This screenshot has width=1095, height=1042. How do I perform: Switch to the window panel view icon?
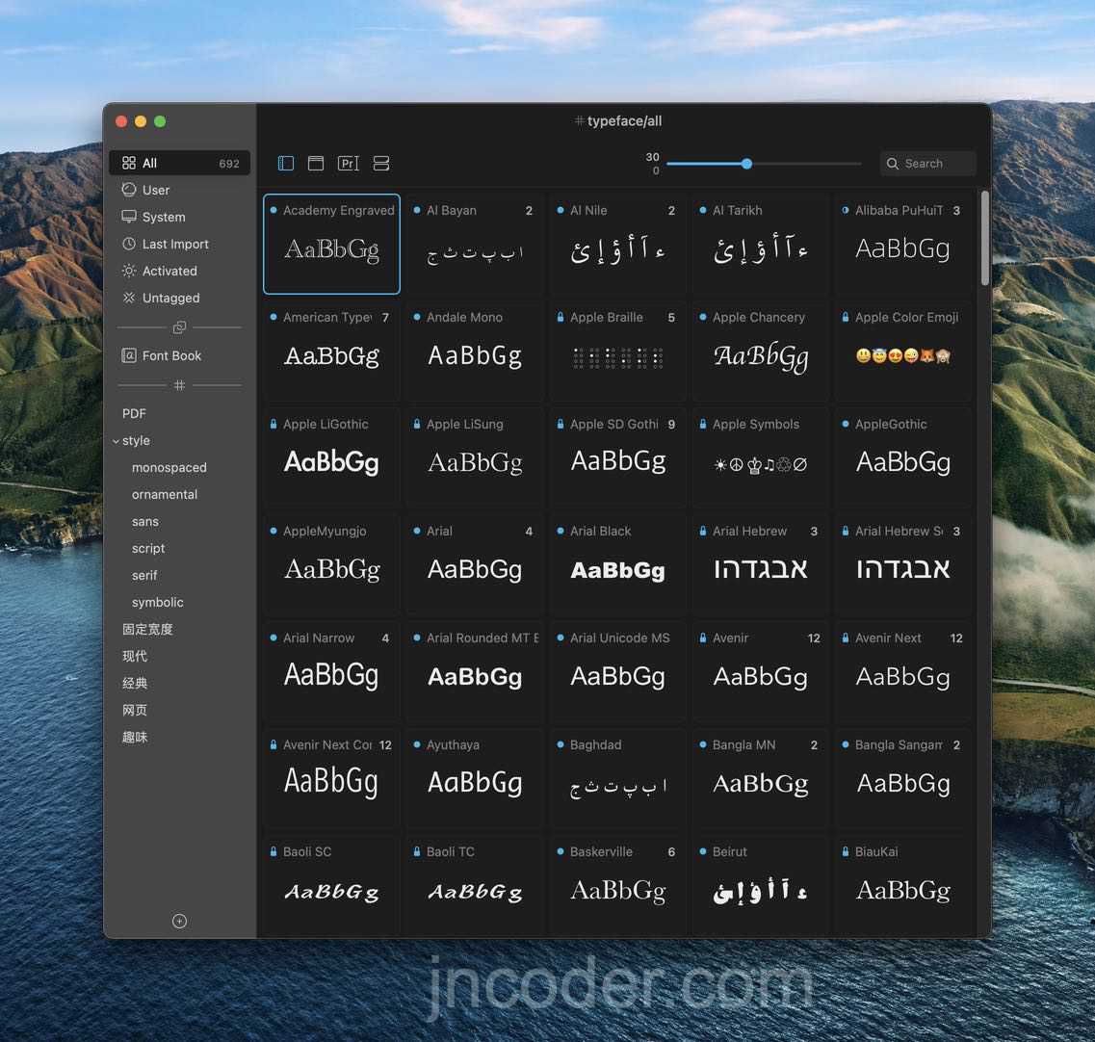point(316,164)
